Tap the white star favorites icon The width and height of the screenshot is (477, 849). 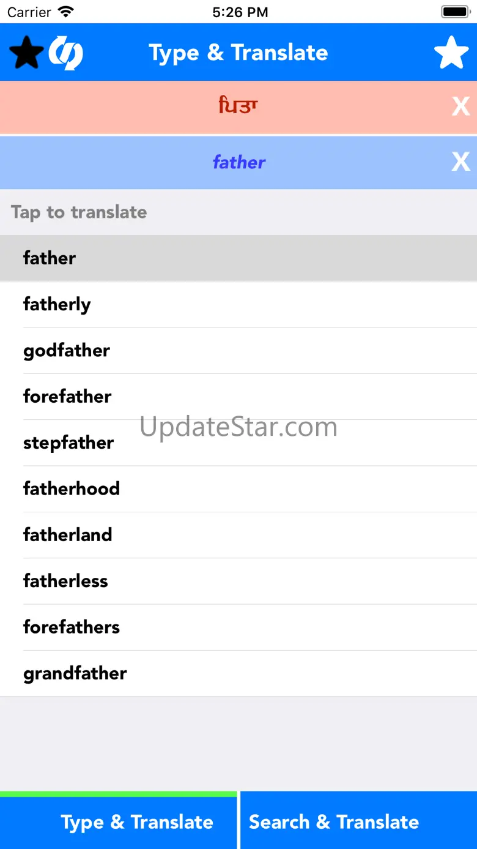[451, 53]
